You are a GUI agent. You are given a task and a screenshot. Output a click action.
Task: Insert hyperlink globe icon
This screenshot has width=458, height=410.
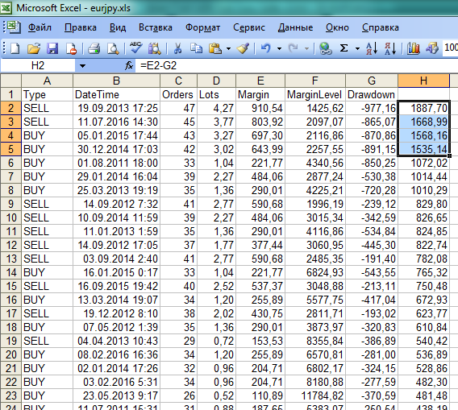[325, 48]
